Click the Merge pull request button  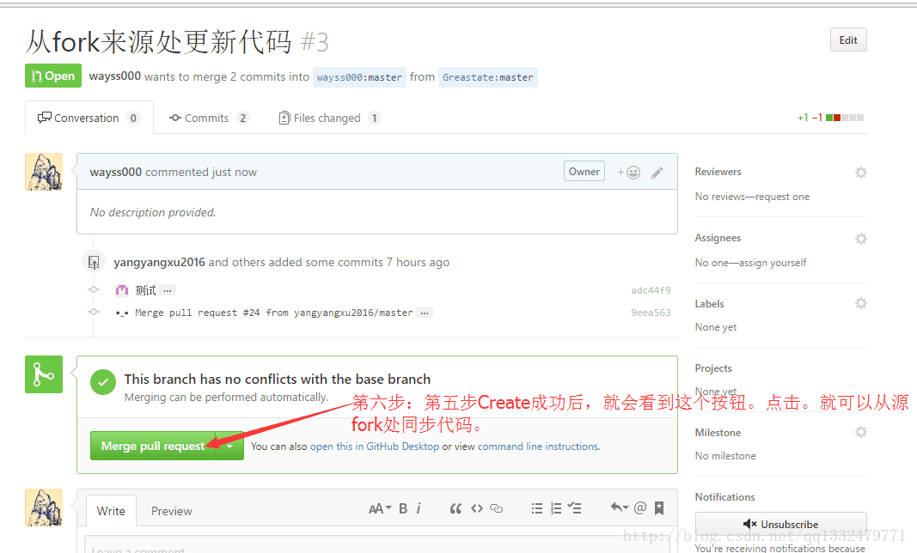click(153, 446)
